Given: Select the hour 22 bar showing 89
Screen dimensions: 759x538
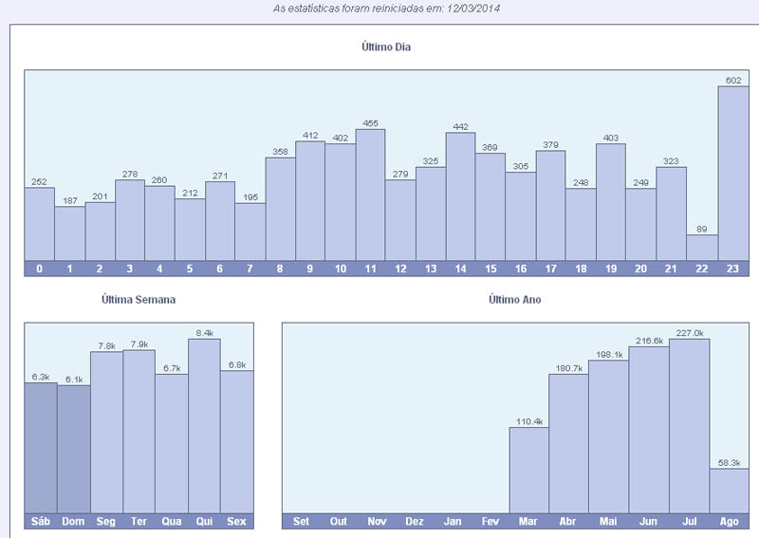Looking at the screenshot, I should click(x=702, y=248).
